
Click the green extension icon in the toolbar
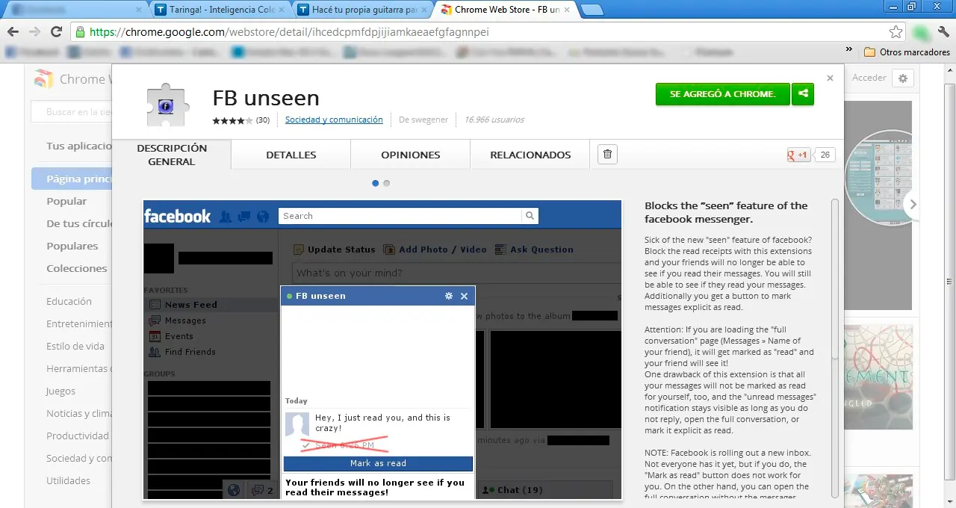[x=922, y=32]
